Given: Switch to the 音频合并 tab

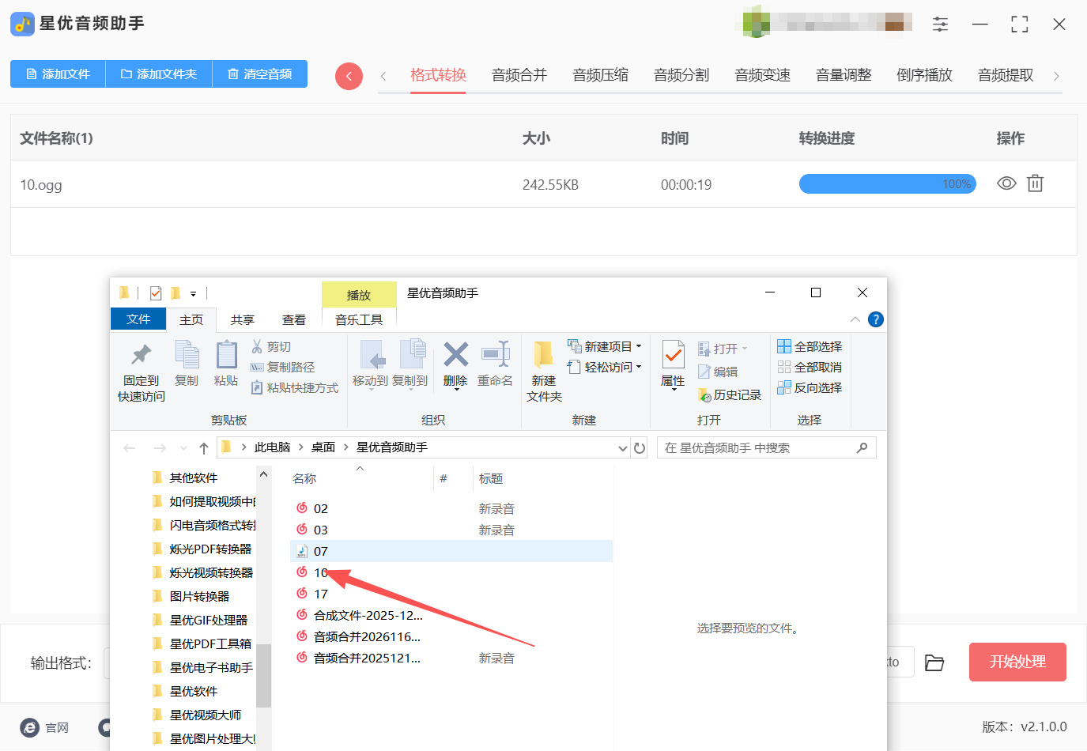Looking at the screenshot, I should [x=519, y=75].
